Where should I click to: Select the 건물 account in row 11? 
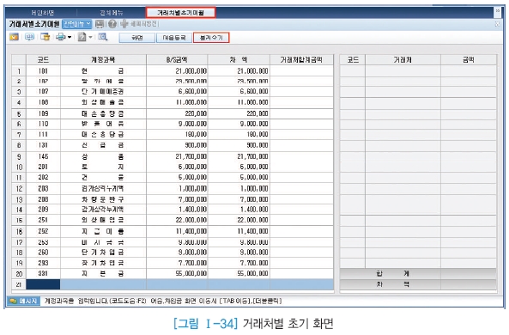[103, 178]
